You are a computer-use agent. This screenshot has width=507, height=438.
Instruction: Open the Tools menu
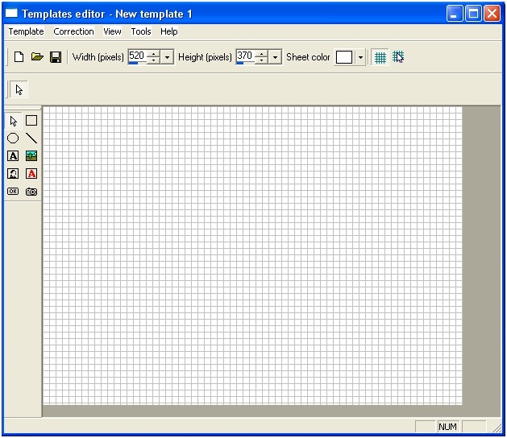(141, 31)
